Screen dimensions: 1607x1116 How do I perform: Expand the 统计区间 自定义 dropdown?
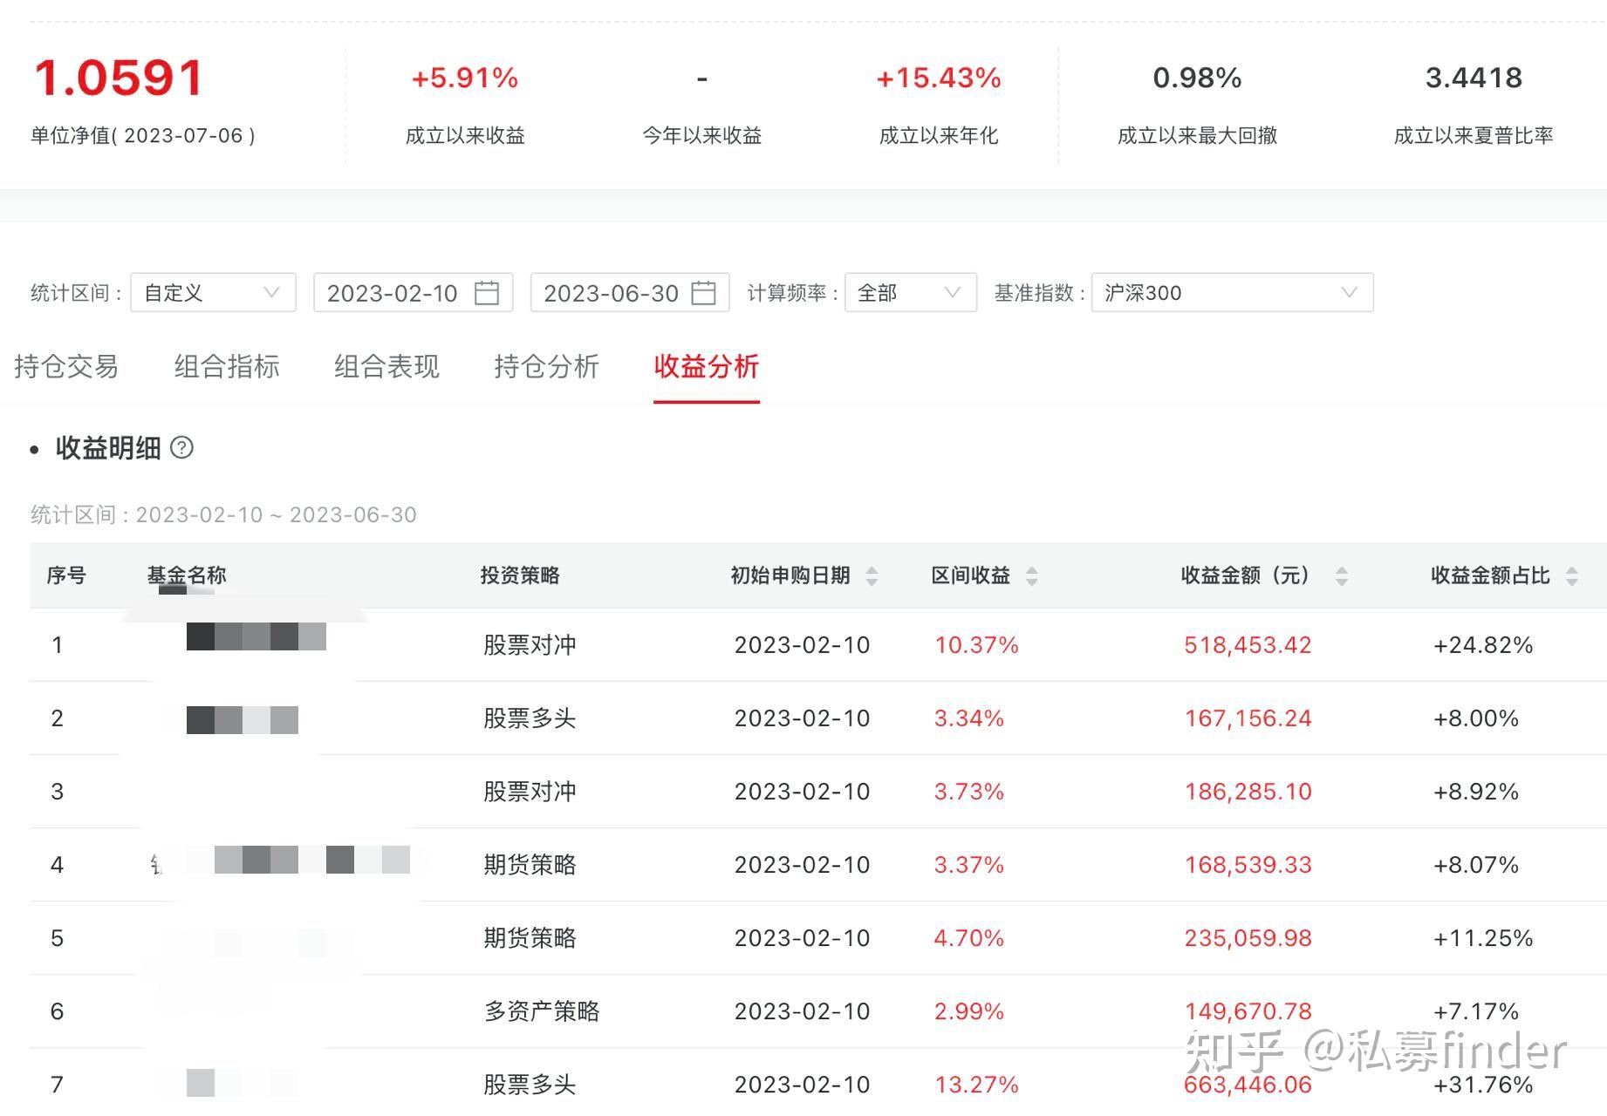pyautogui.click(x=213, y=293)
